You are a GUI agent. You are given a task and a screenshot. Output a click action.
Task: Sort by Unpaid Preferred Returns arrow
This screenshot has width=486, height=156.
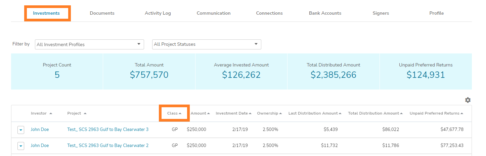pos(462,114)
